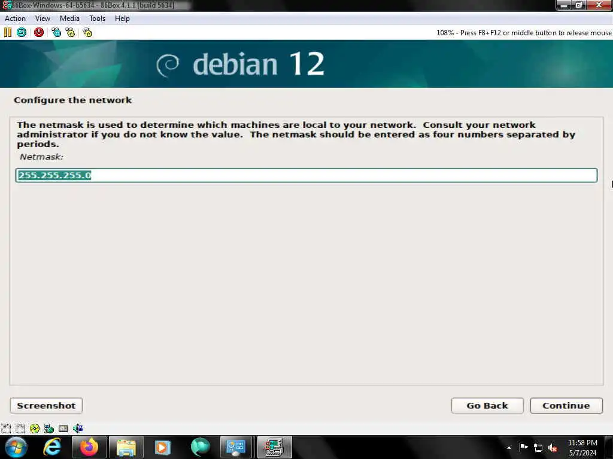613x459 pixels.
Task: Click the second floppy drive status icon
Action: point(20,429)
